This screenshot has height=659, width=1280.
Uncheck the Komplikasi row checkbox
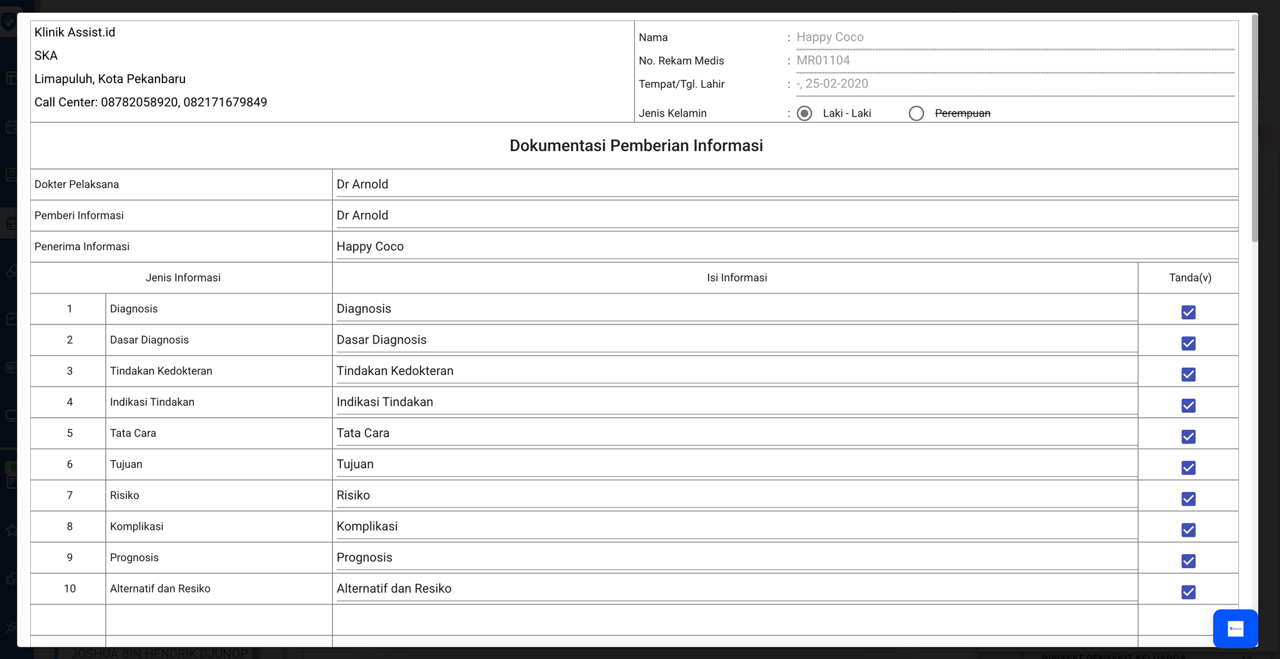(1188, 530)
